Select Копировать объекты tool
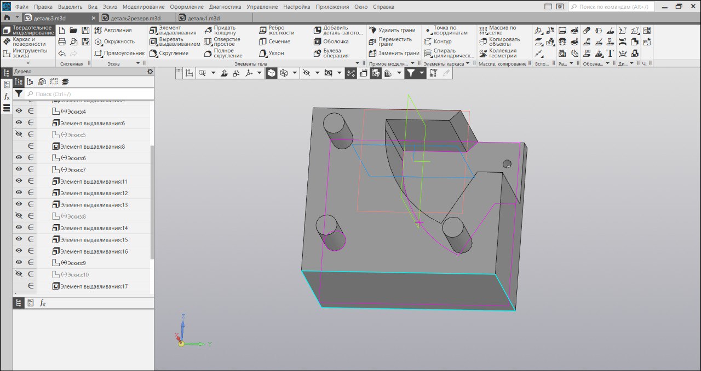 pyautogui.click(x=499, y=42)
